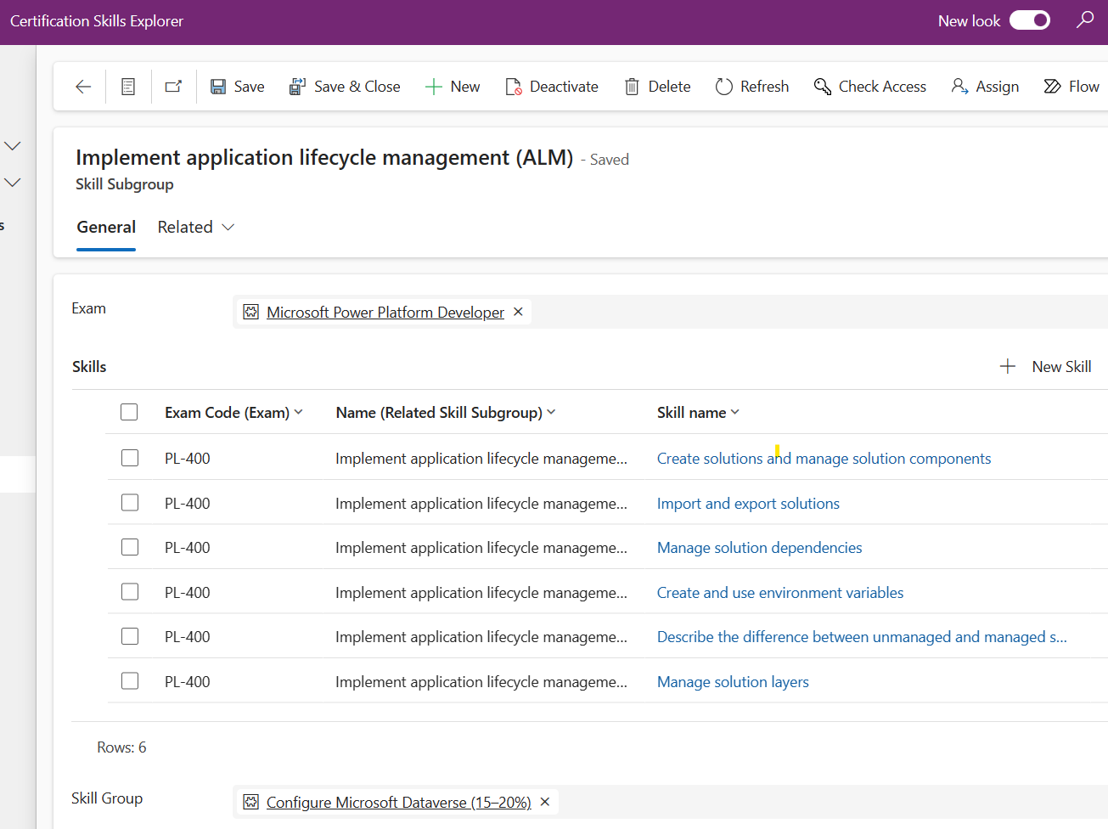Select checkbox for Create solutions and manage row

130,458
